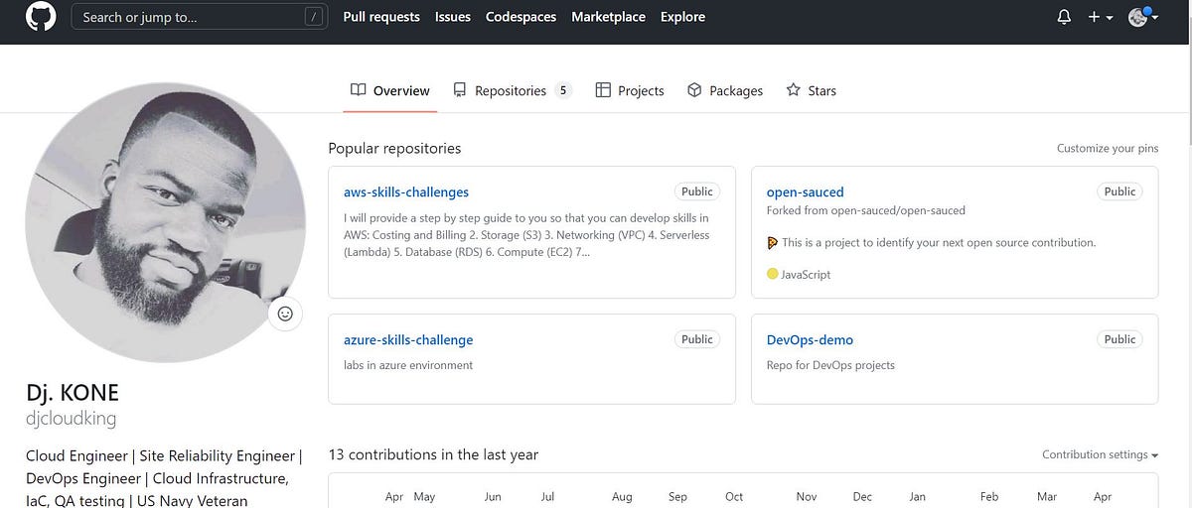
Task: Open the notifications bell
Action: (x=1064, y=17)
